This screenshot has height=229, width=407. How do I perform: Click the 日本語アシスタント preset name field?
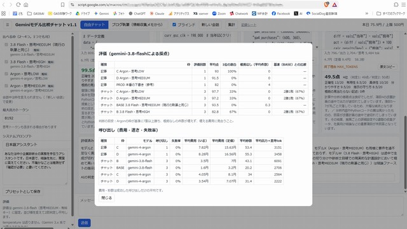36,144
